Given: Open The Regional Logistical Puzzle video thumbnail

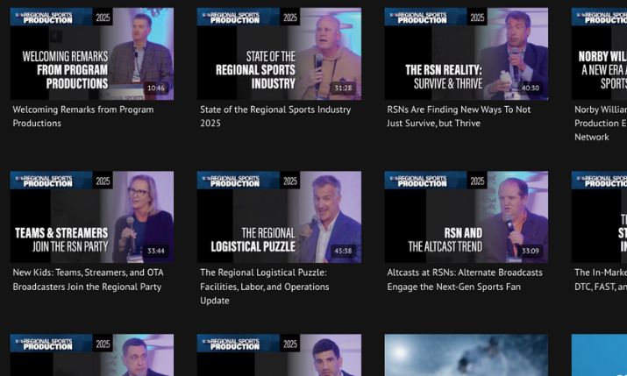Looking at the screenshot, I should pos(279,216).
